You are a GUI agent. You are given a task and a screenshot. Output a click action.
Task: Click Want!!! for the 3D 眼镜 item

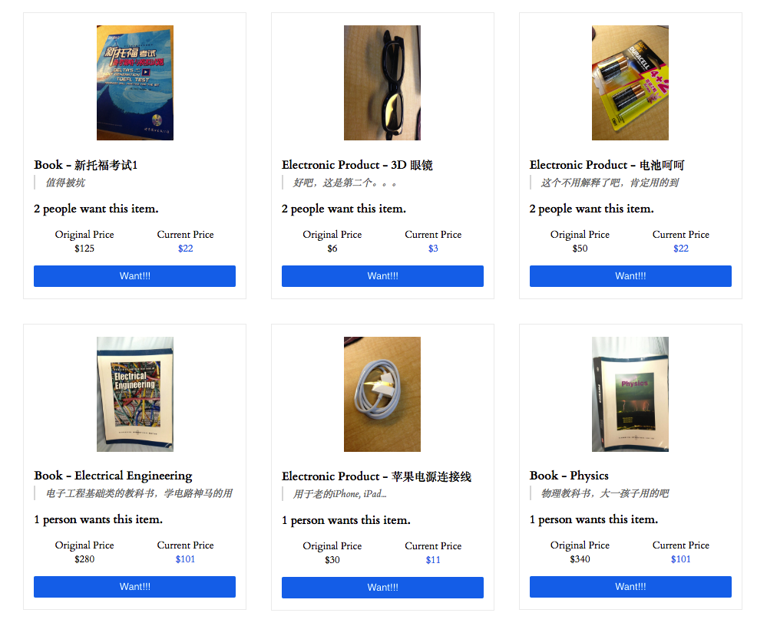click(x=382, y=276)
